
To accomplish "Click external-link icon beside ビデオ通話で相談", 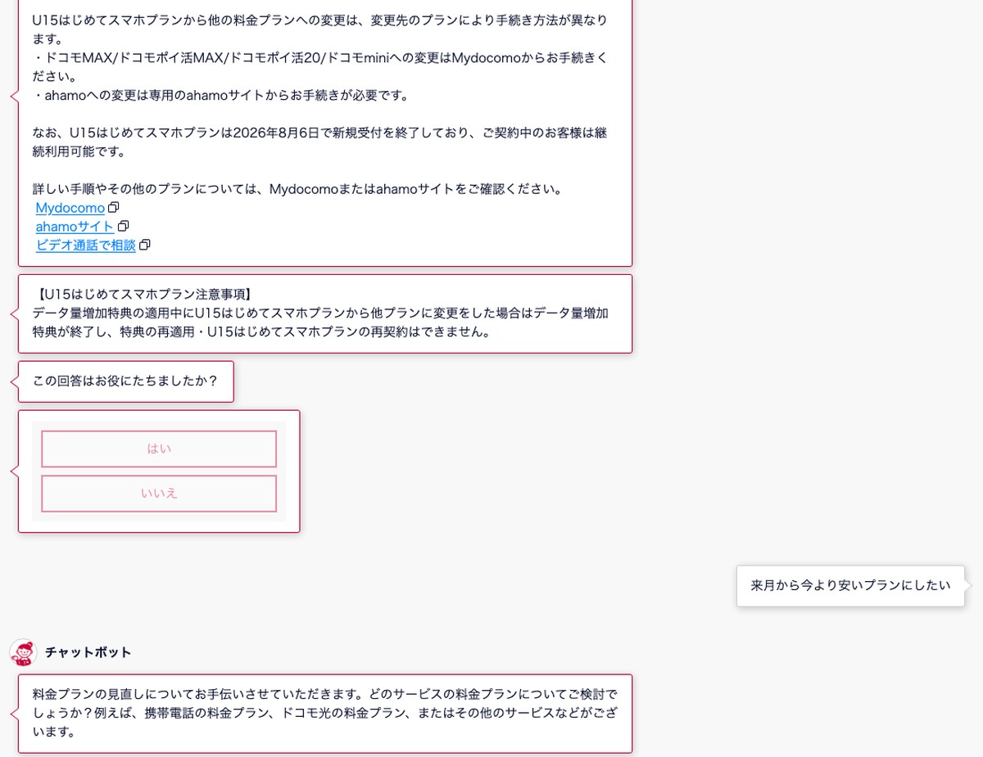I will pos(145,246).
